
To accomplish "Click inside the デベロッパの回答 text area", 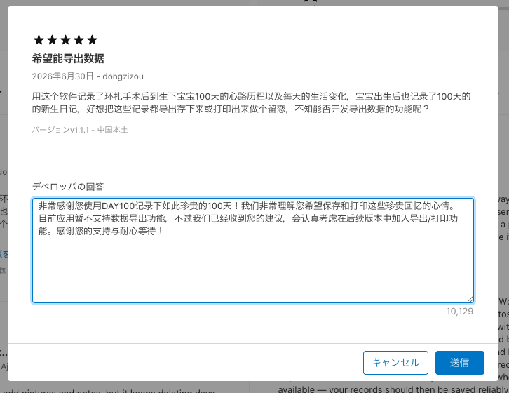I will point(253,251).
